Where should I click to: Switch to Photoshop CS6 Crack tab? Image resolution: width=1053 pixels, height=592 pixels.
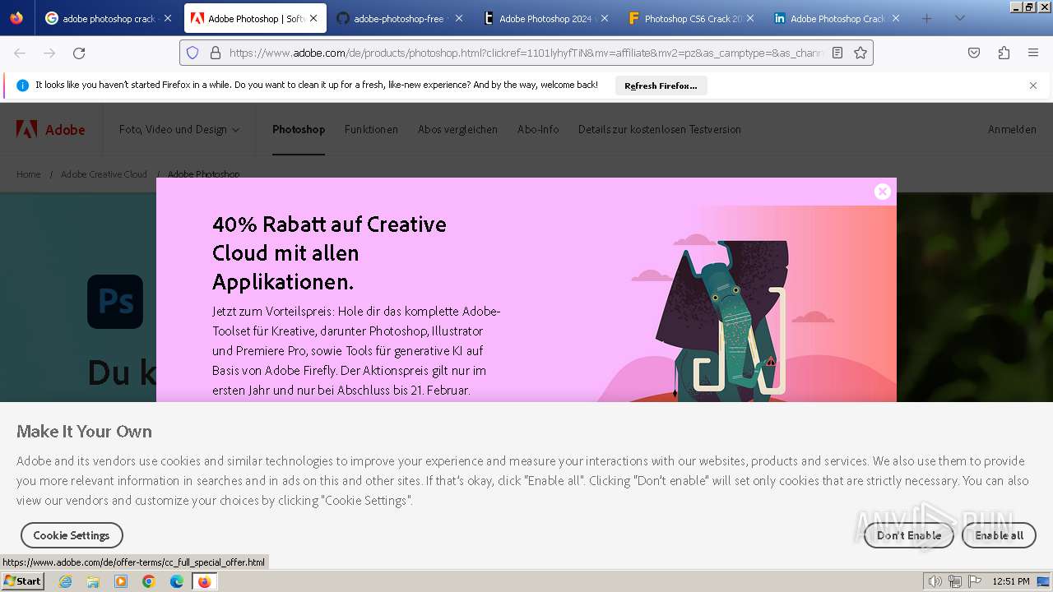(x=689, y=18)
